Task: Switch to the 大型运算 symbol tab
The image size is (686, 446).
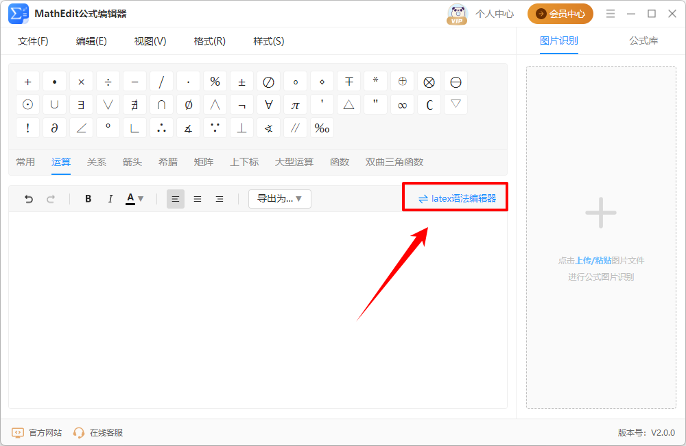Action: point(294,162)
